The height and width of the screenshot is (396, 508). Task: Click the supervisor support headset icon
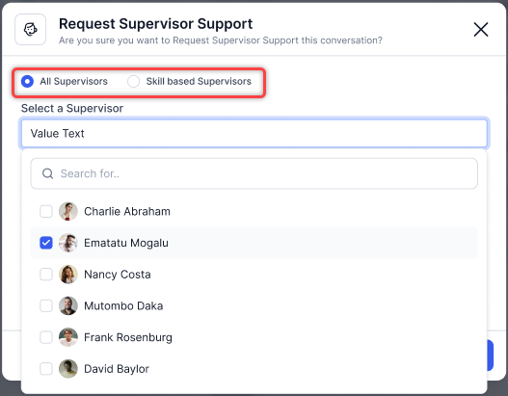tap(30, 30)
